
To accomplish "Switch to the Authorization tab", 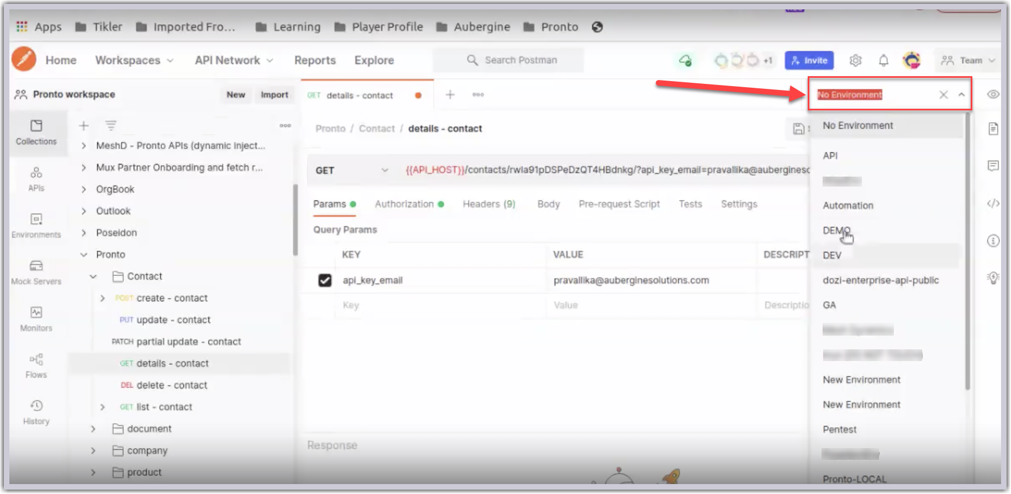I will pyautogui.click(x=409, y=204).
